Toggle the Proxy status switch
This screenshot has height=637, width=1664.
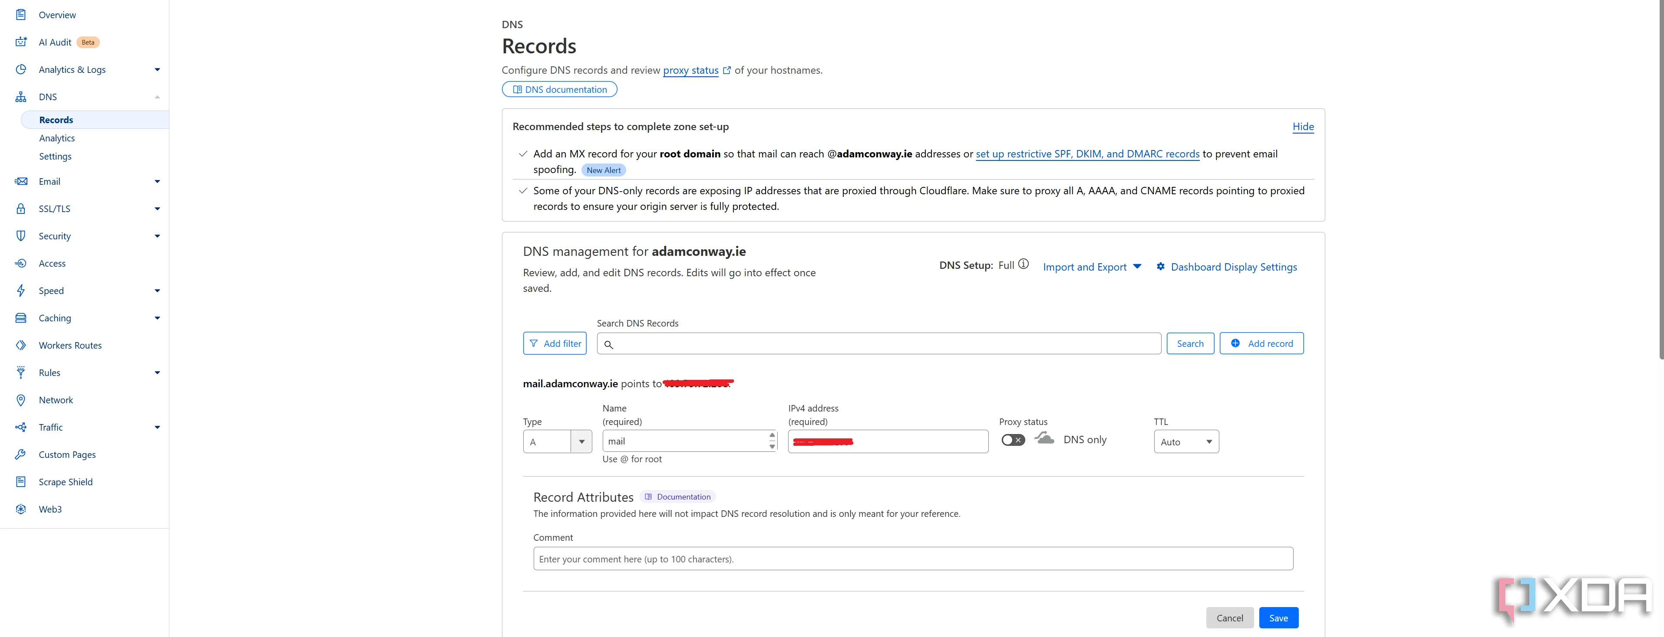pos(1013,440)
